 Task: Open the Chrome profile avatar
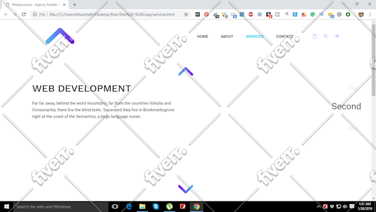tap(361, 14)
